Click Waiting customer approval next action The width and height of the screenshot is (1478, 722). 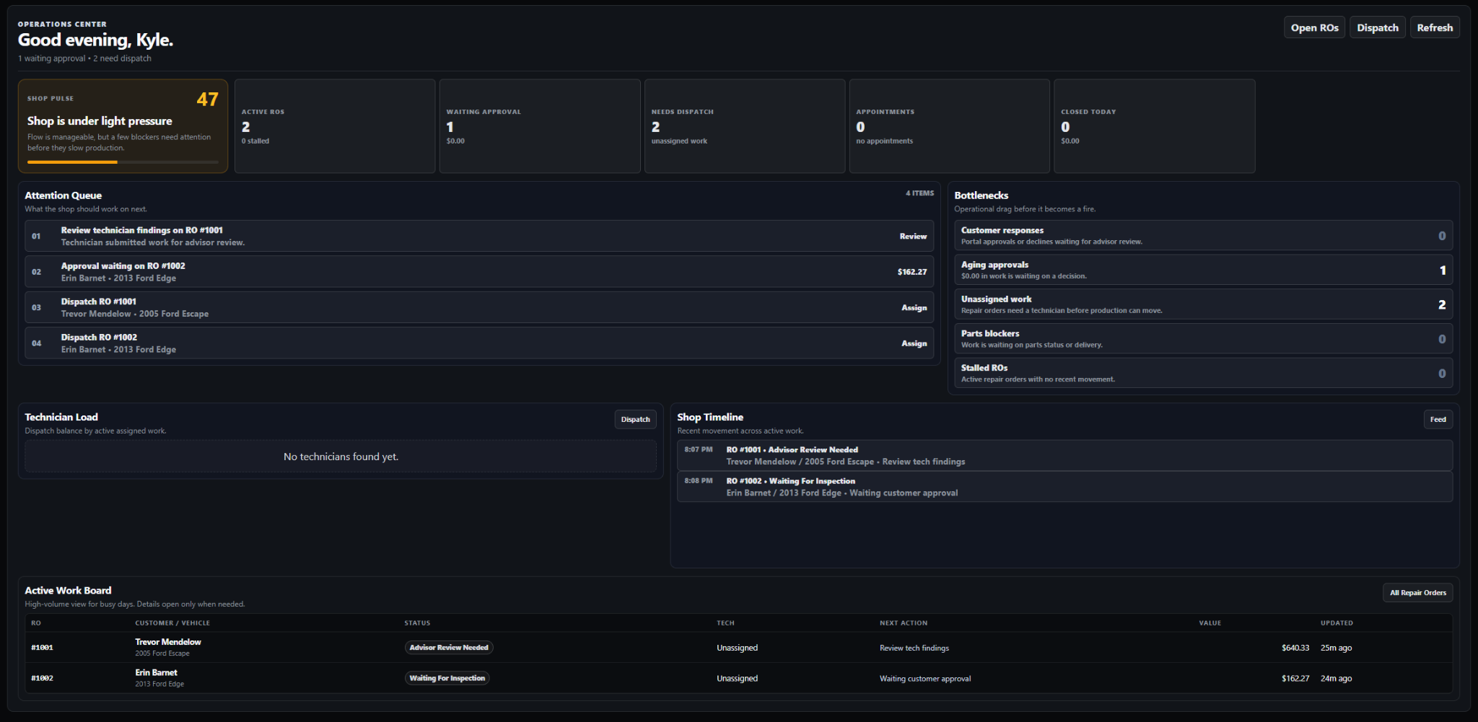click(925, 679)
